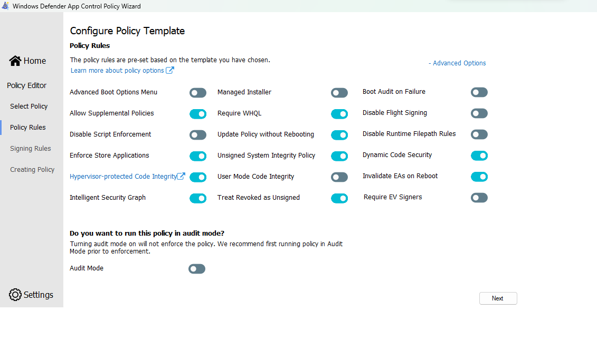Turn off Require WHQL
This screenshot has height=340, width=597.
pyautogui.click(x=339, y=113)
